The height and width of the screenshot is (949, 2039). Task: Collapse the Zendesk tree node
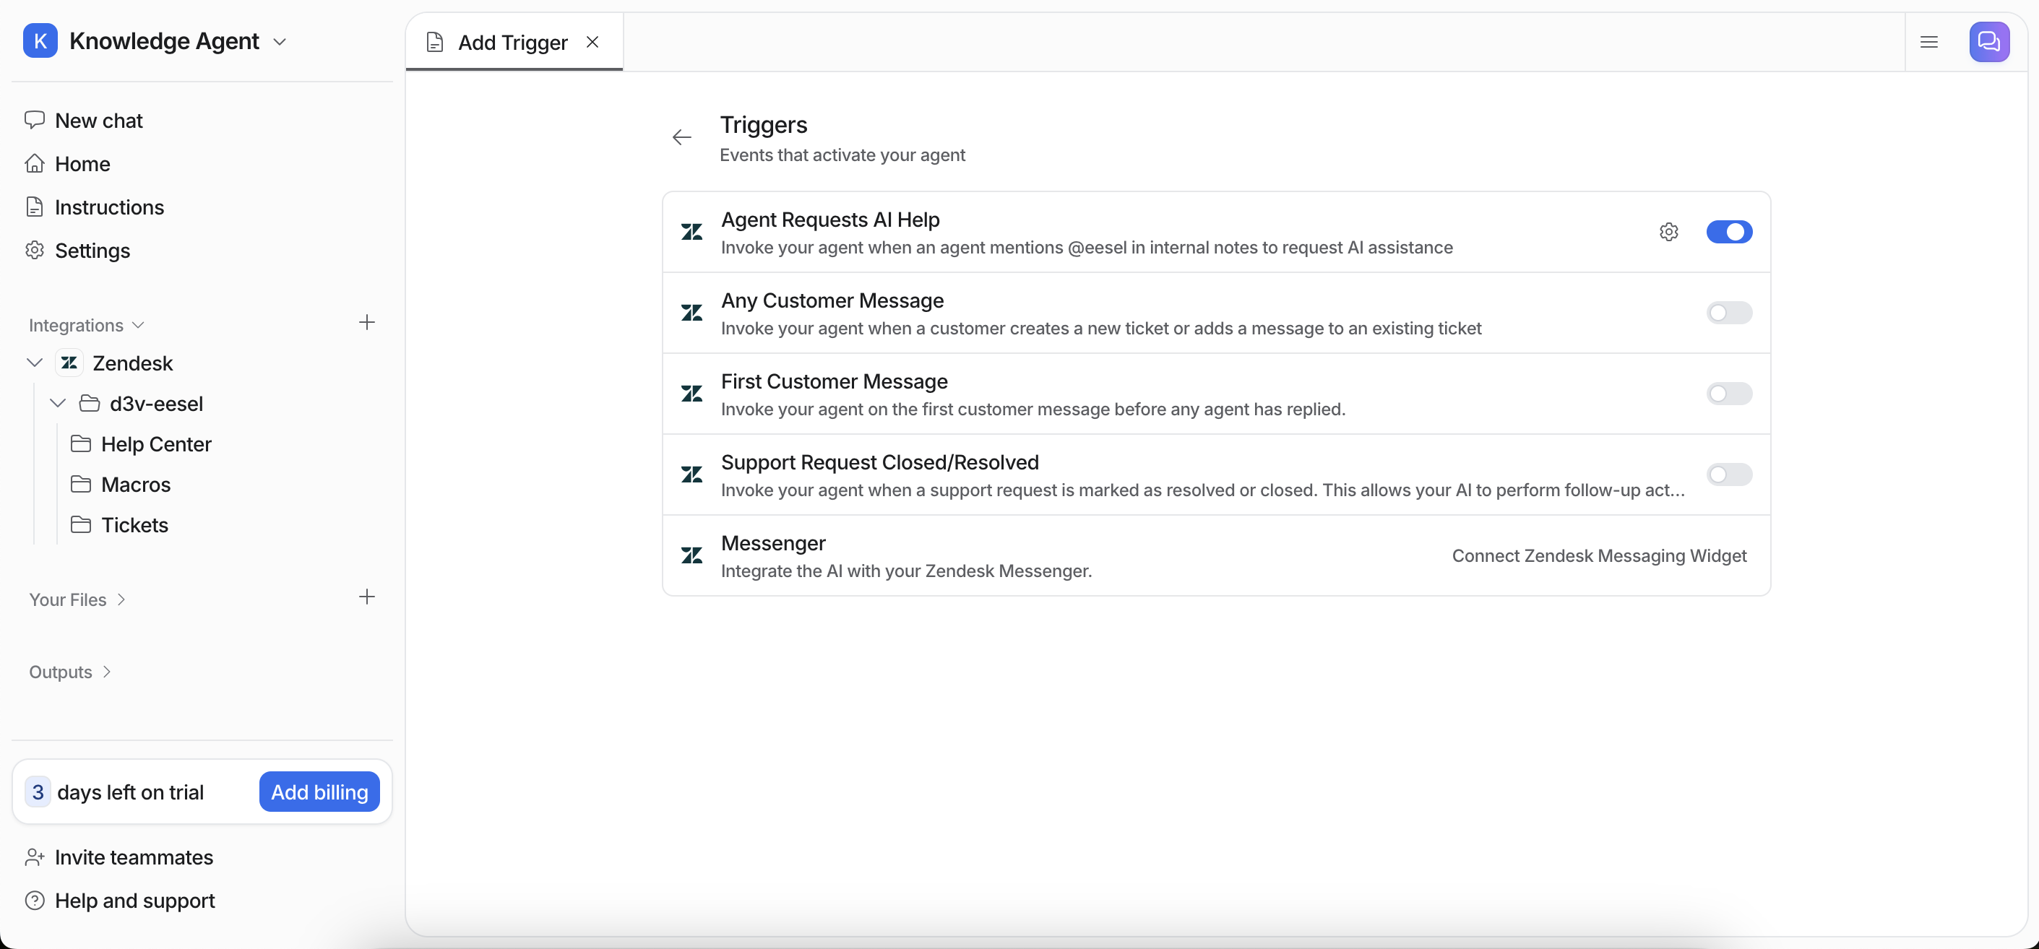click(34, 363)
